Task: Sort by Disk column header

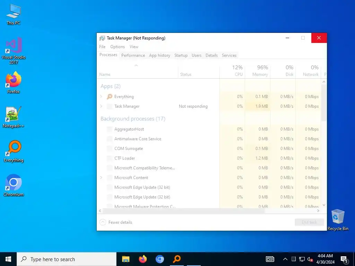Action: pos(283,71)
